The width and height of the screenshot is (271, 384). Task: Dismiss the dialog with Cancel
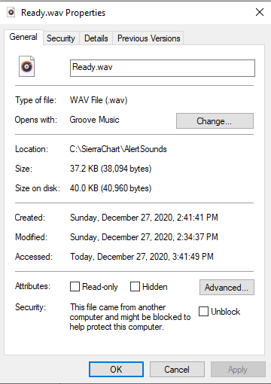click(177, 370)
